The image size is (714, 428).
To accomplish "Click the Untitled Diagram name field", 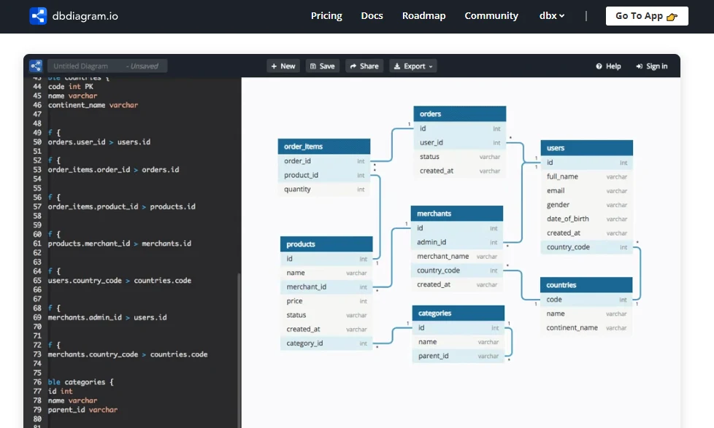I will 107,66.
